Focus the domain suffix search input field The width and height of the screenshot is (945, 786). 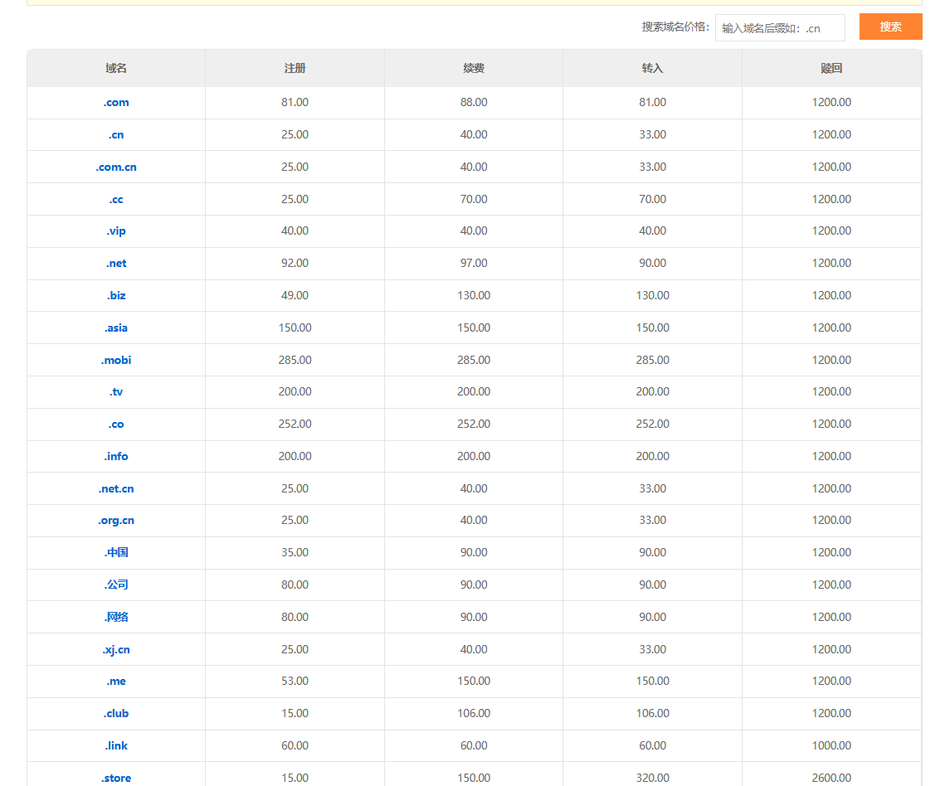[x=780, y=27]
